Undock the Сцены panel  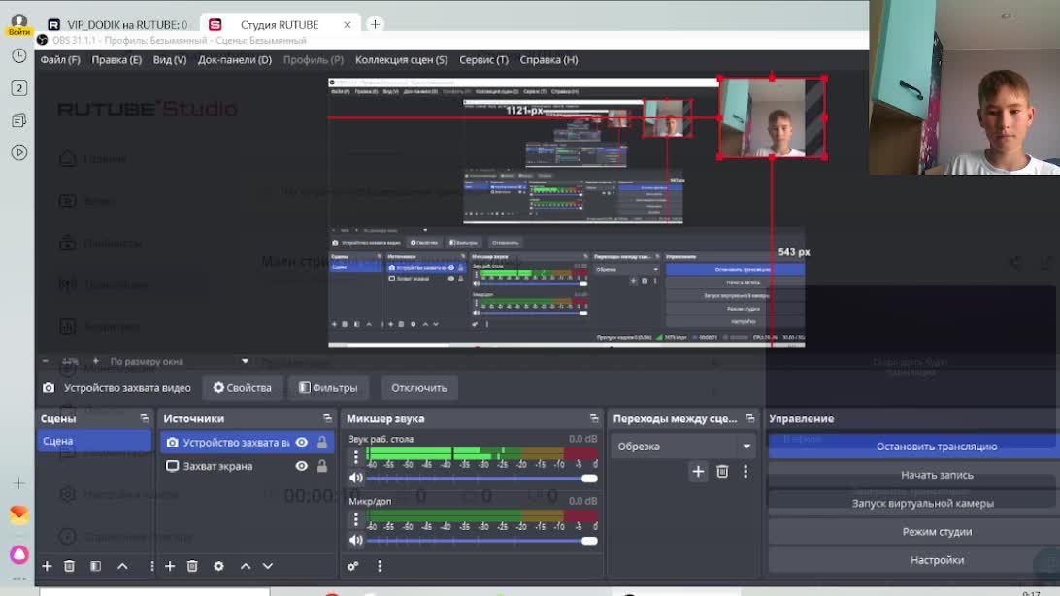coord(144,419)
